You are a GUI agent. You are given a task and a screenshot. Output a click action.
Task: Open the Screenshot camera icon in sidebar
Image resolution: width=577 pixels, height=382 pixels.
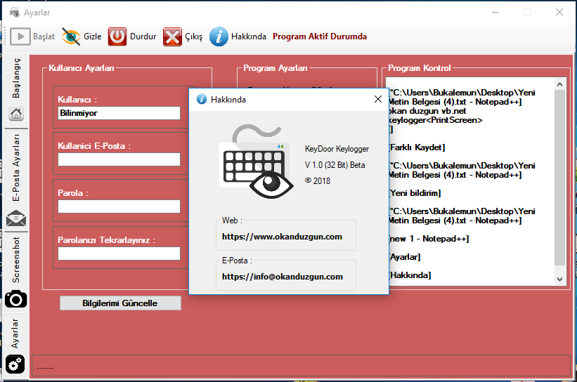pyautogui.click(x=16, y=299)
